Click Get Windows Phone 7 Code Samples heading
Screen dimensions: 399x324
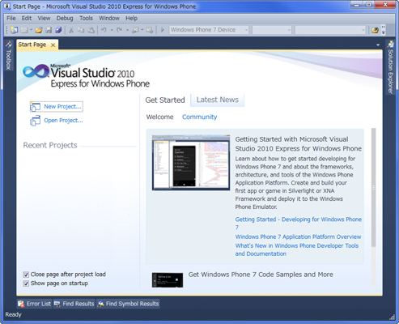[261, 275]
